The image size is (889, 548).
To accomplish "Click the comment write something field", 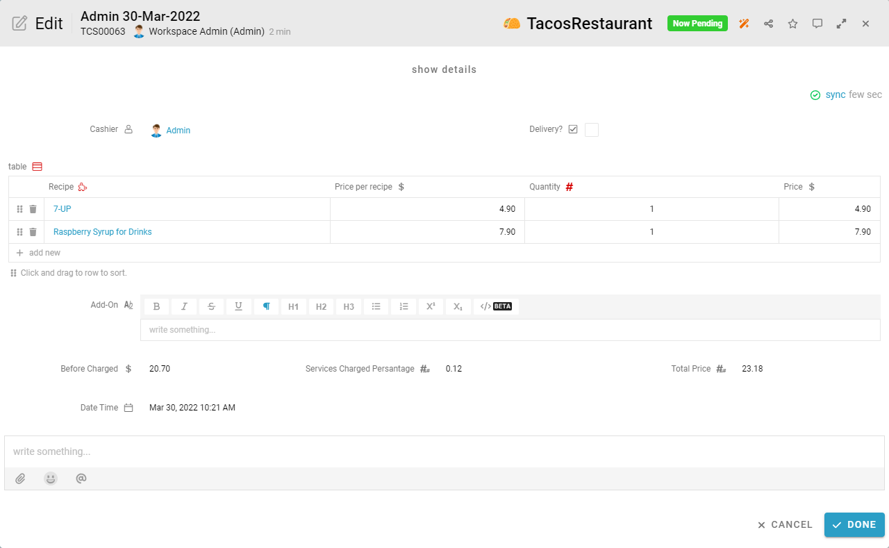I will tap(444, 451).
